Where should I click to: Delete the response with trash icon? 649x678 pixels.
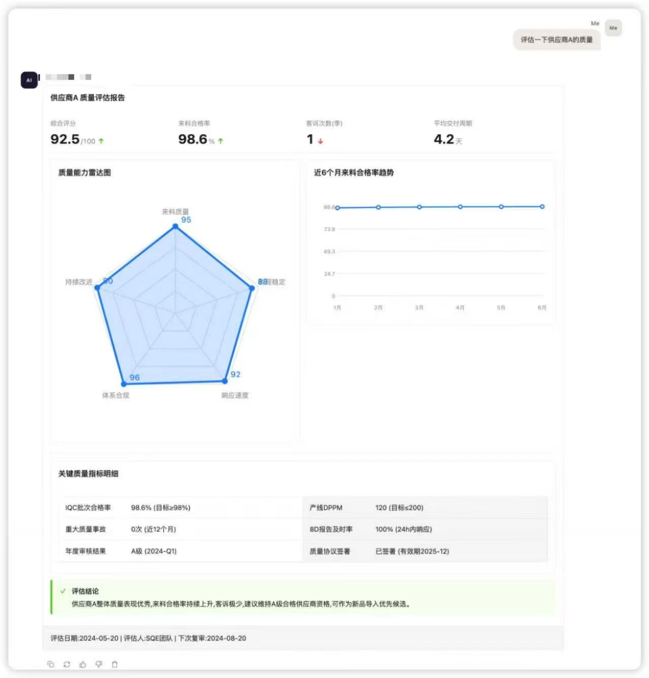pyautogui.click(x=115, y=664)
